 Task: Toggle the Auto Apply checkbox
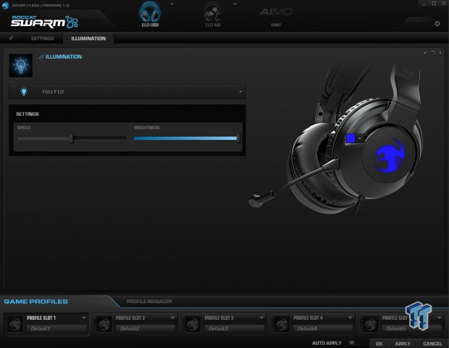tap(351, 343)
